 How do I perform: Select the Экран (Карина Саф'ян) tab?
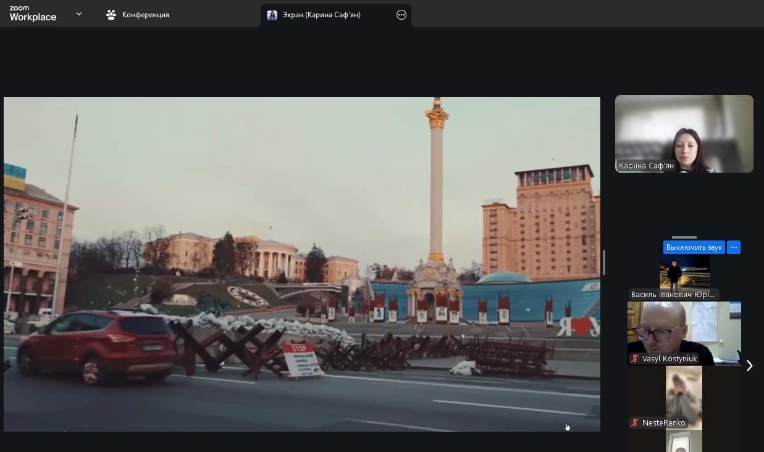click(321, 15)
